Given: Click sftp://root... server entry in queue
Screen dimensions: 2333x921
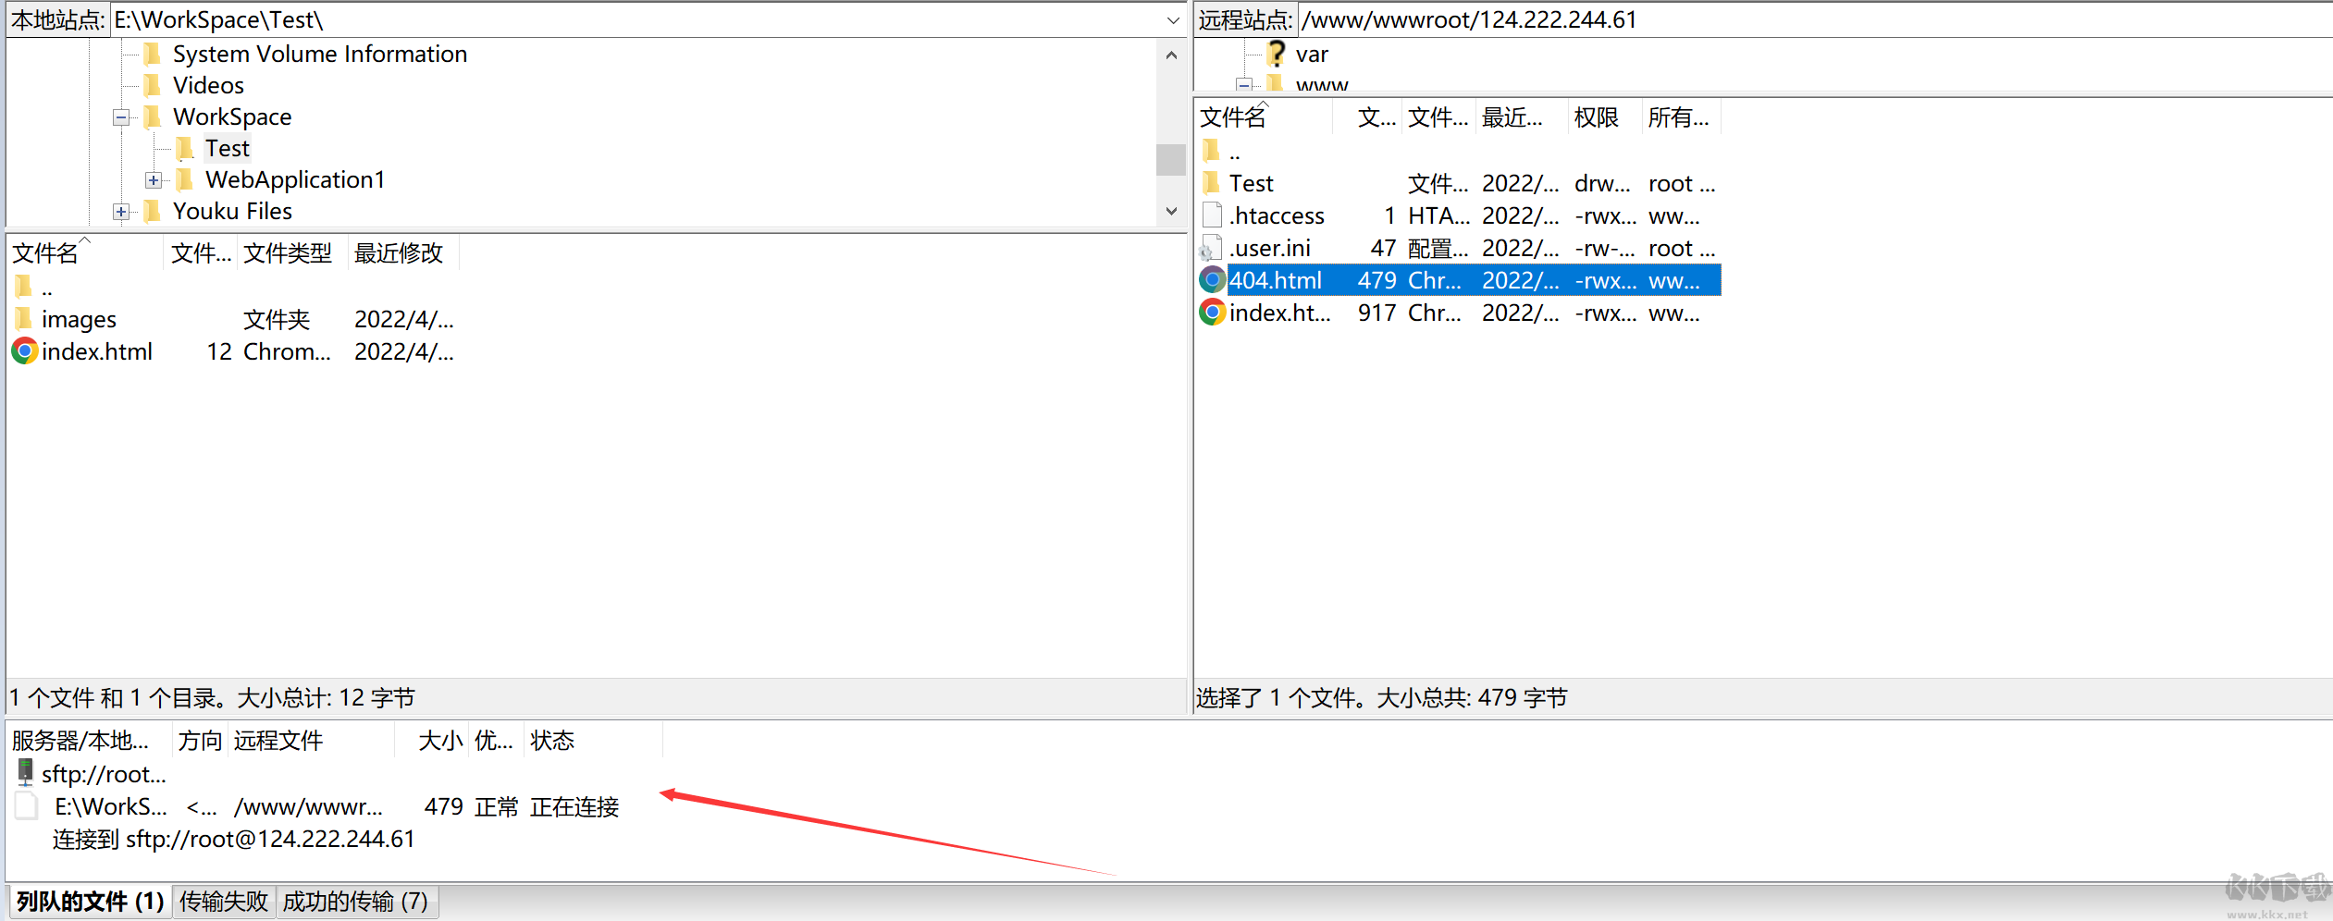Looking at the screenshot, I should 104,774.
